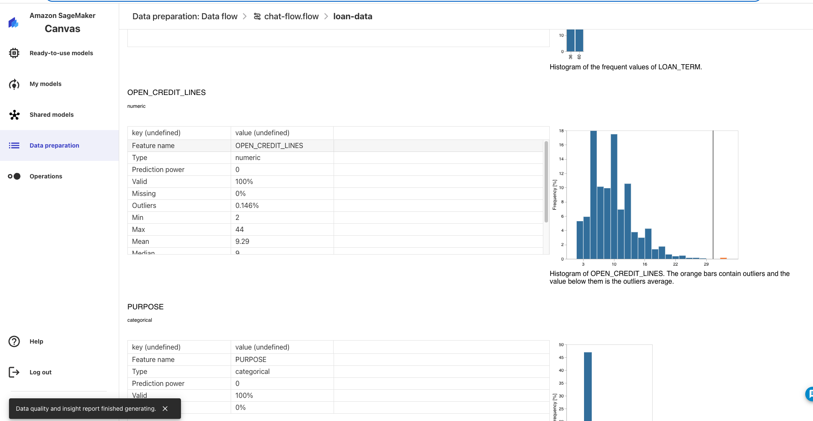Dismiss the report finished notification
813x421 pixels.
(165, 409)
